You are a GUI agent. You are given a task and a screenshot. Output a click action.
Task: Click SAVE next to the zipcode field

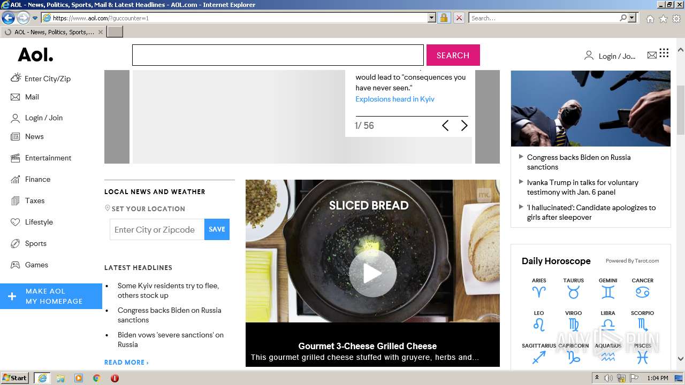coord(217,229)
